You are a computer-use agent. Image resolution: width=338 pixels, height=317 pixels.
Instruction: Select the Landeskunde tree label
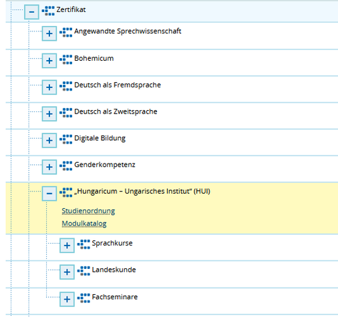(114, 270)
